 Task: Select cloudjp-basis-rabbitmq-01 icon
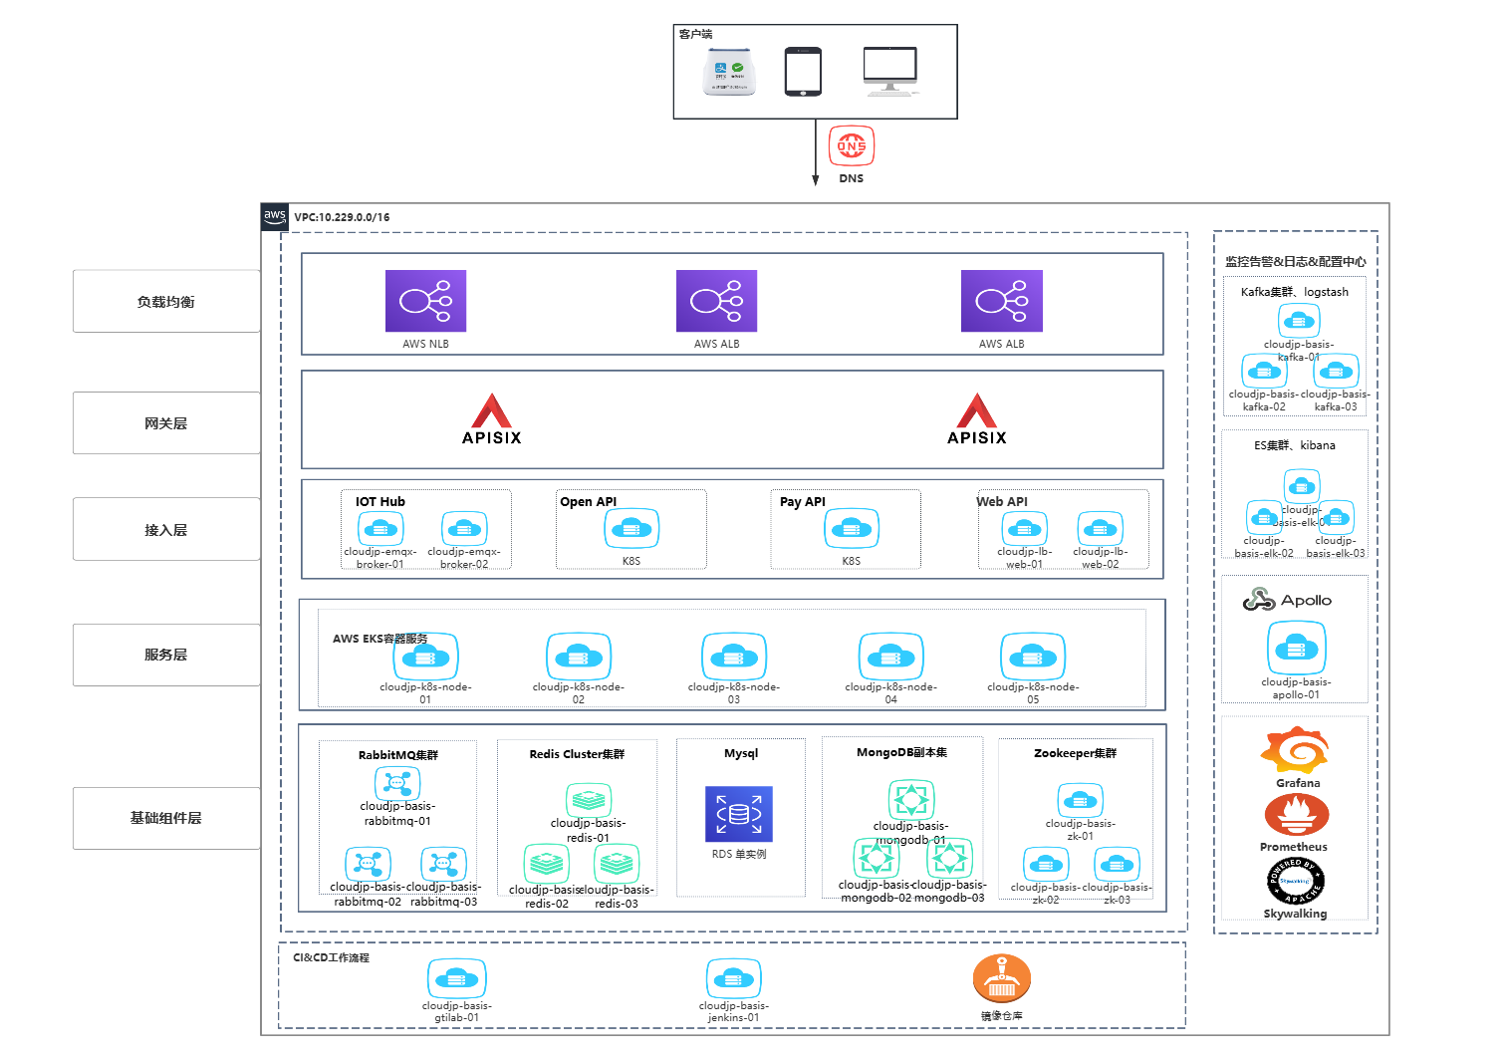click(397, 783)
